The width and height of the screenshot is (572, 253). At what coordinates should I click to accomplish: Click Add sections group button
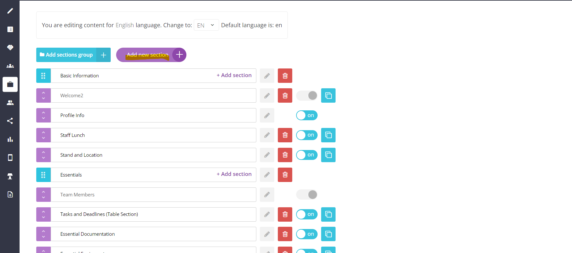[x=73, y=55]
